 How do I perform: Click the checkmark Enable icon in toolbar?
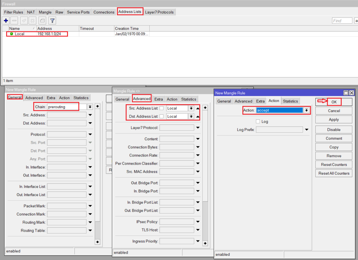(x=24, y=21)
